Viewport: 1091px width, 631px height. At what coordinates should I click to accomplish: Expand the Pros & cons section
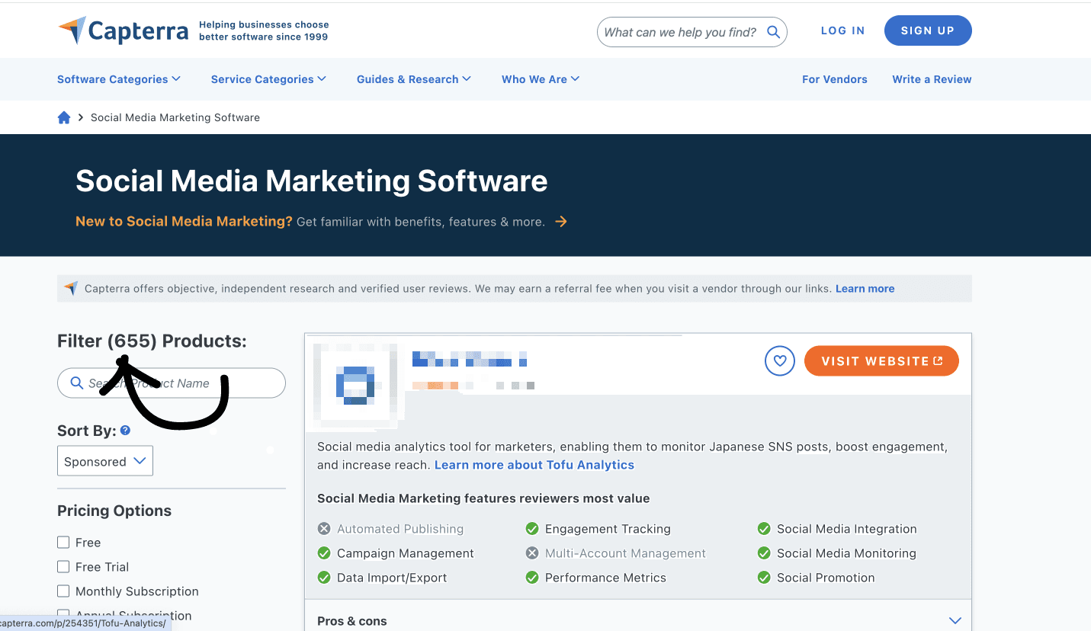[x=955, y=620]
